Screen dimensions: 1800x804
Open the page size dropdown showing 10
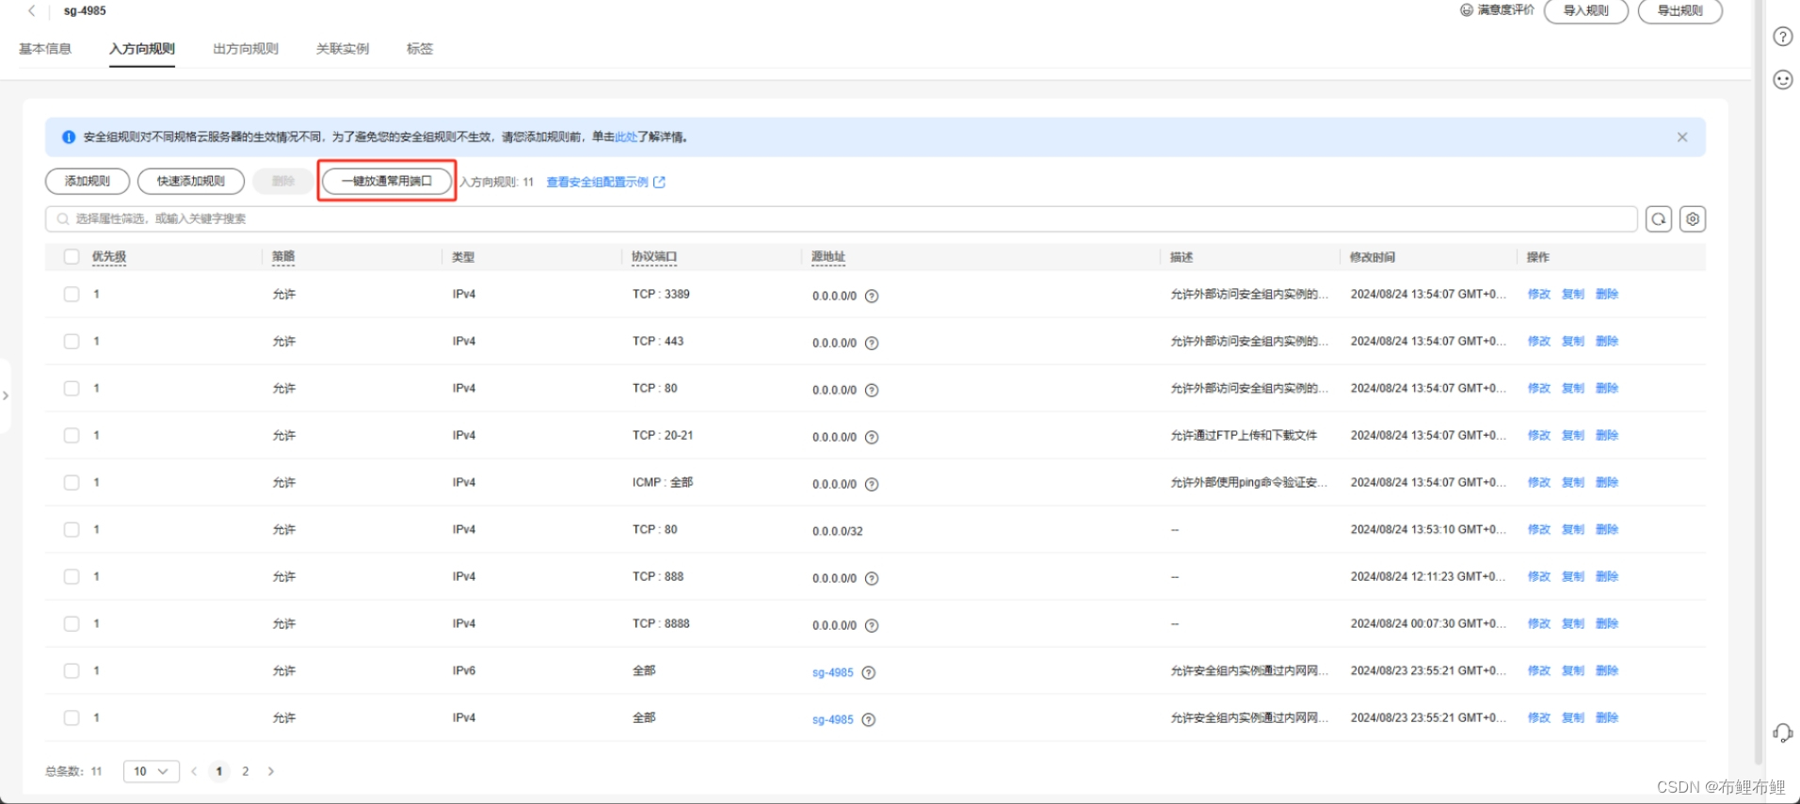pos(151,771)
